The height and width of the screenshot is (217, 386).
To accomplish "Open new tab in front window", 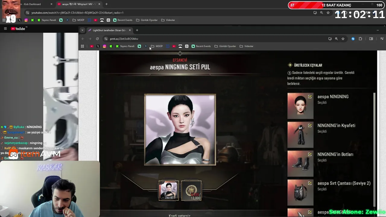I will click(x=137, y=30).
